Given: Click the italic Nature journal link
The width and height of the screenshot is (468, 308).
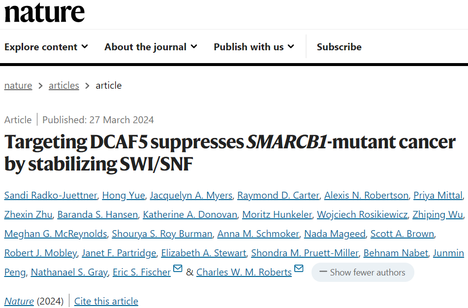Looking at the screenshot, I should 19,301.
